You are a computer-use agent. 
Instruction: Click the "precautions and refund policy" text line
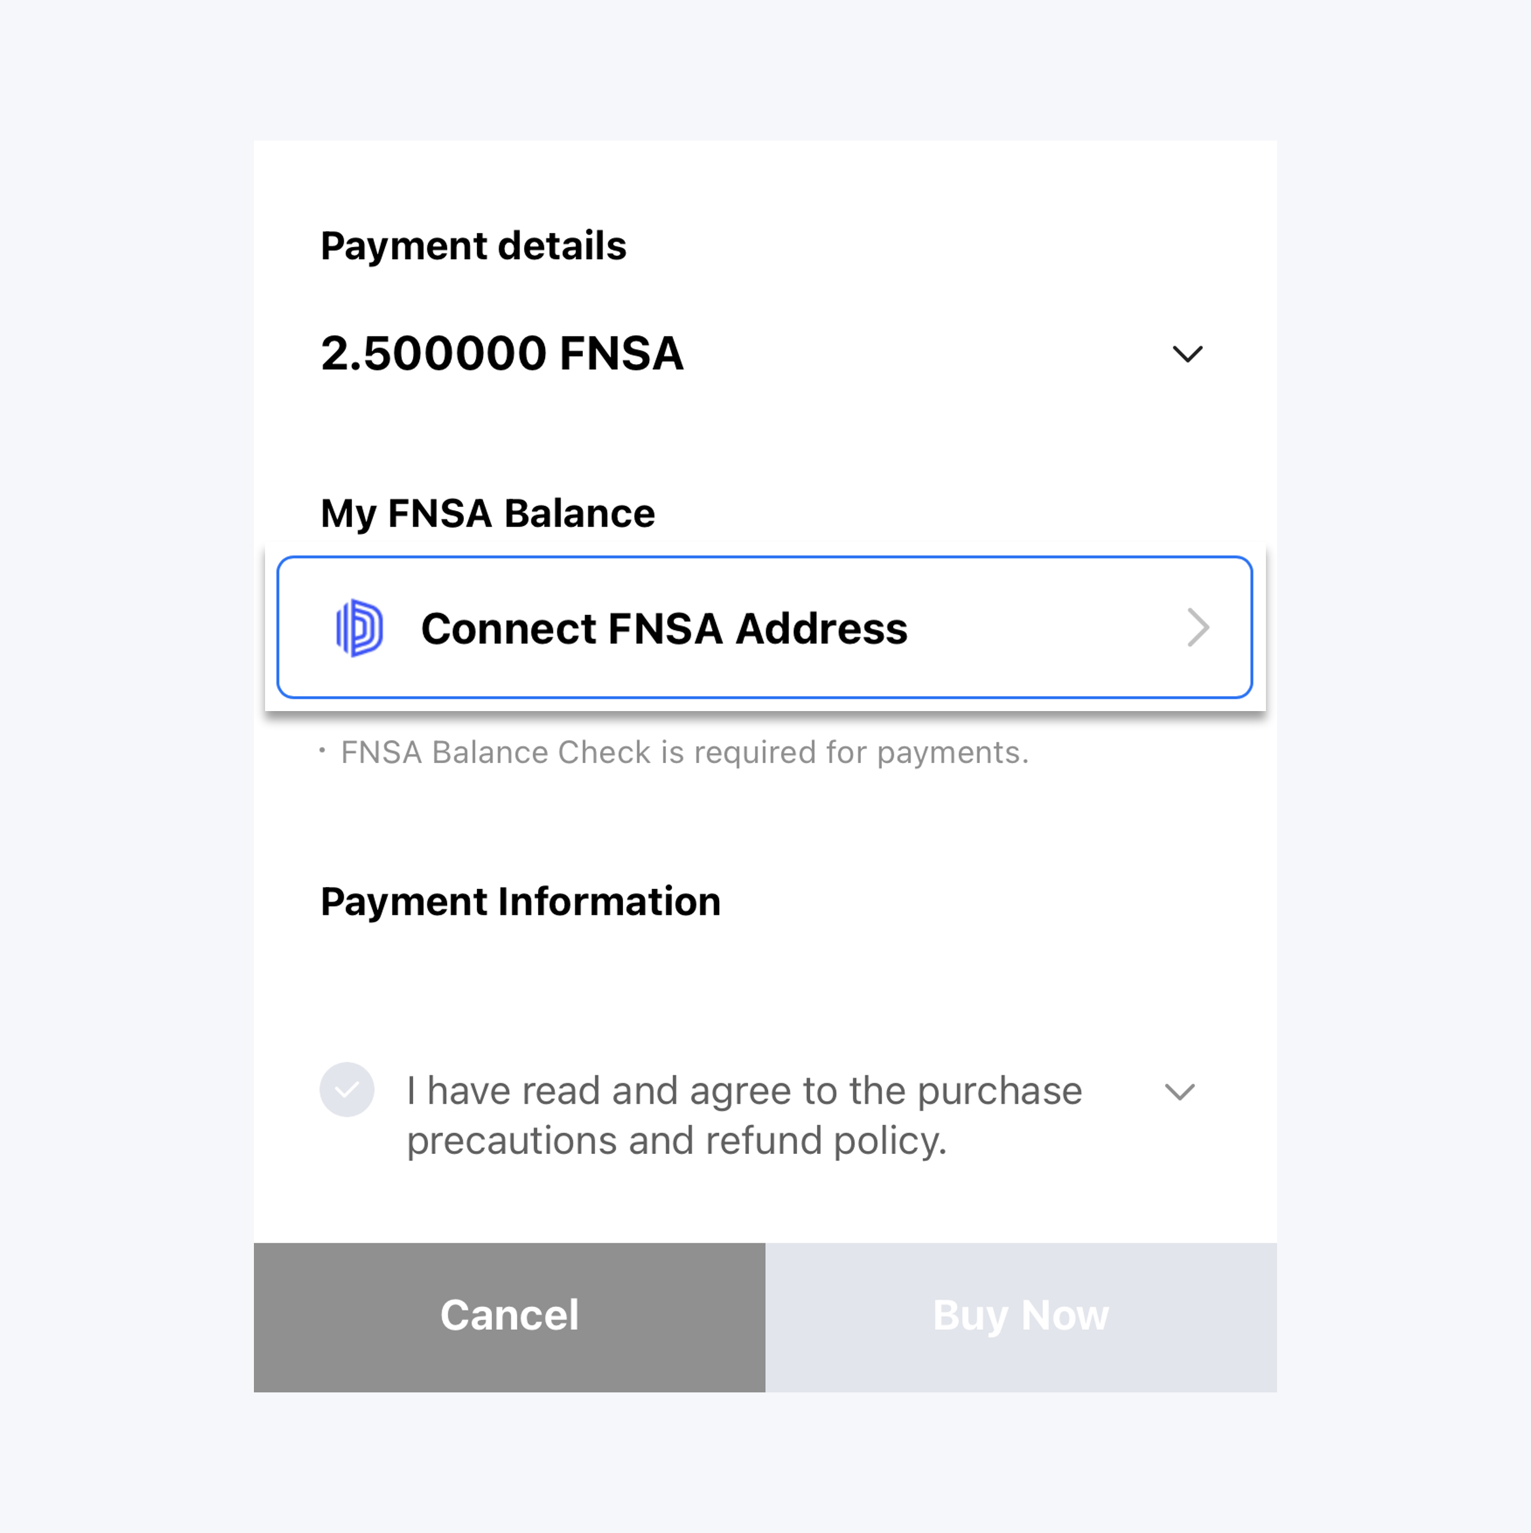point(676,1141)
